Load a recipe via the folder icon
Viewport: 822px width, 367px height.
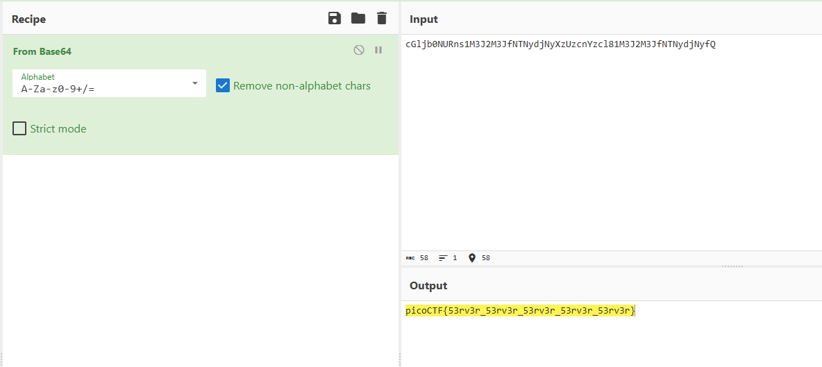click(358, 19)
